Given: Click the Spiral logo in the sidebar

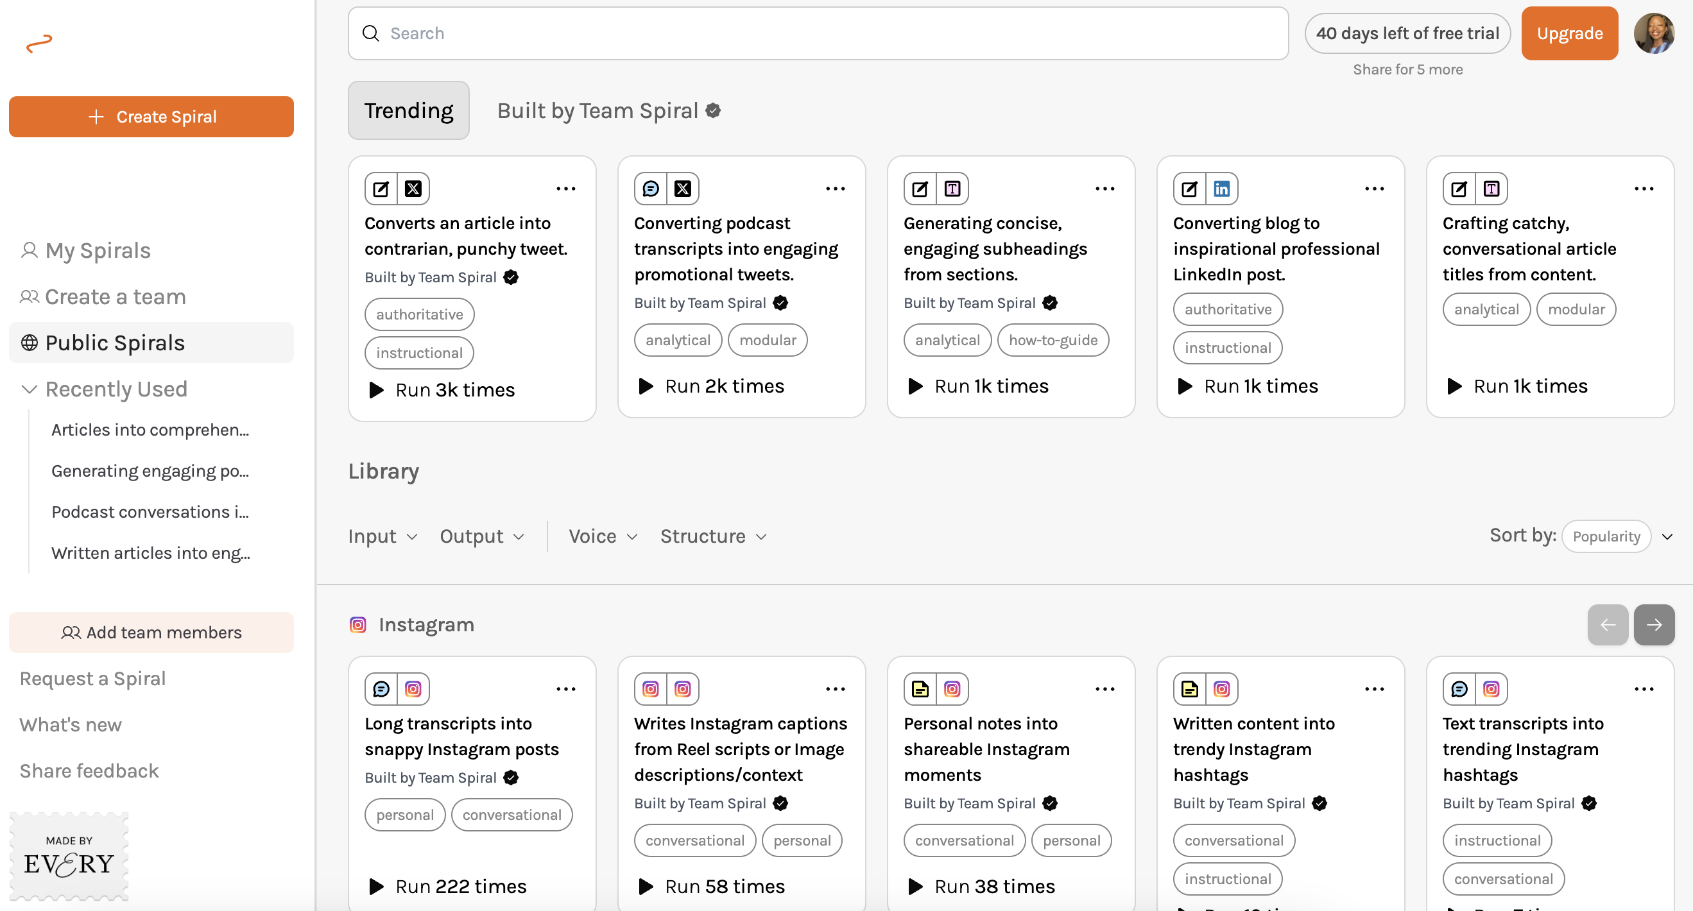Looking at the screenshot, I should pos(39,44).
